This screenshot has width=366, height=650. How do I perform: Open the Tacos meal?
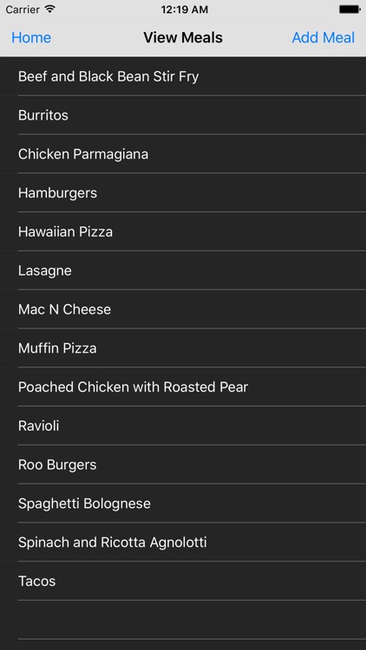[183, 582]
